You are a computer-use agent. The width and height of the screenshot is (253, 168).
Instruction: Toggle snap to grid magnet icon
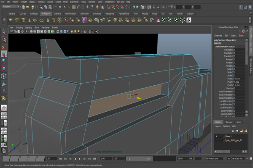click(109, 7)
